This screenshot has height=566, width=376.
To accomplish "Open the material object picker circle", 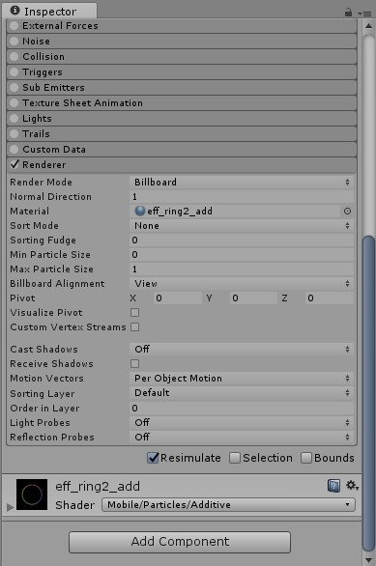I will tap(347, 212).
